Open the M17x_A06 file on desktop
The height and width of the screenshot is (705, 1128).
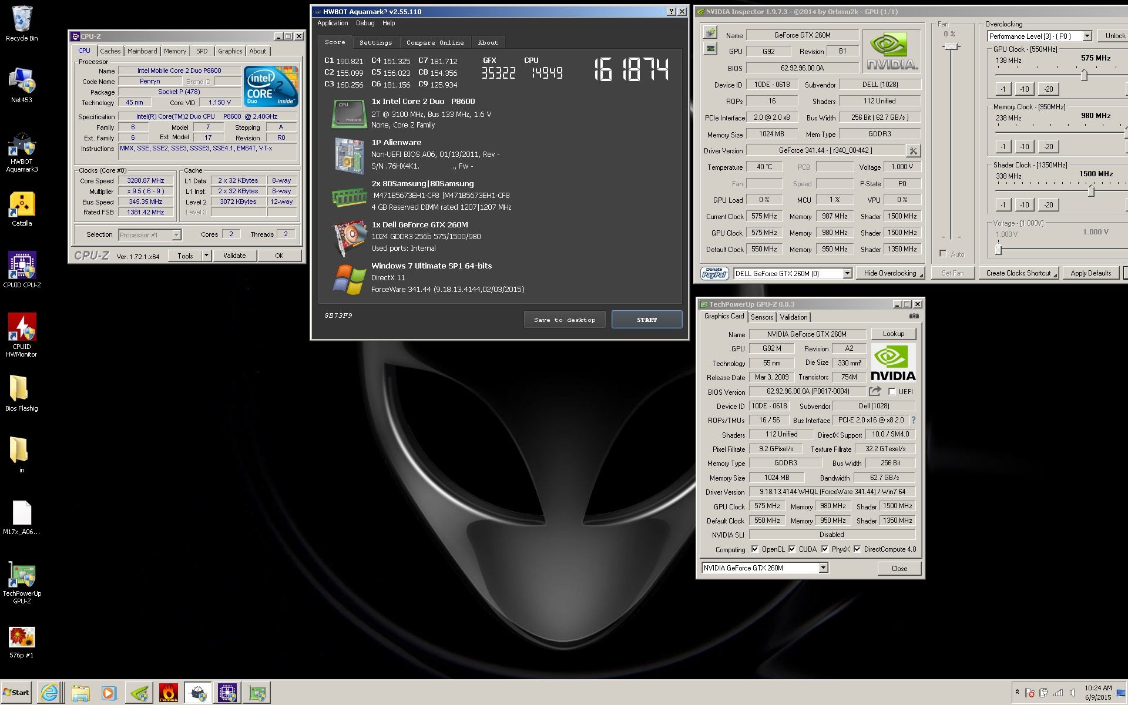tap(22, 517)
